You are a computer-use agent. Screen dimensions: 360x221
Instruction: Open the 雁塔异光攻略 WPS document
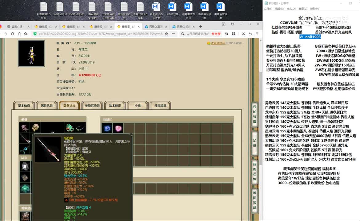204,10
